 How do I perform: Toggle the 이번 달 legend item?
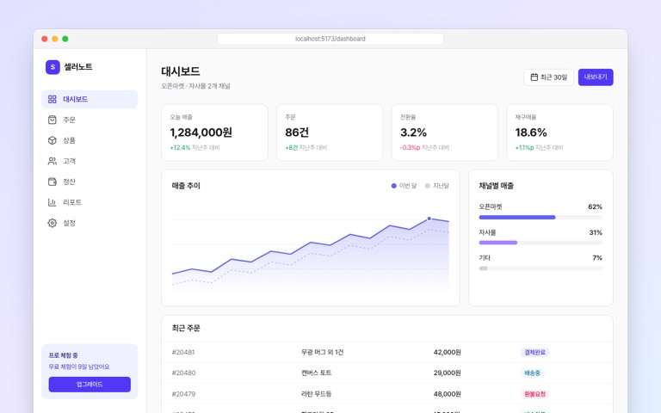click(404, 186)
